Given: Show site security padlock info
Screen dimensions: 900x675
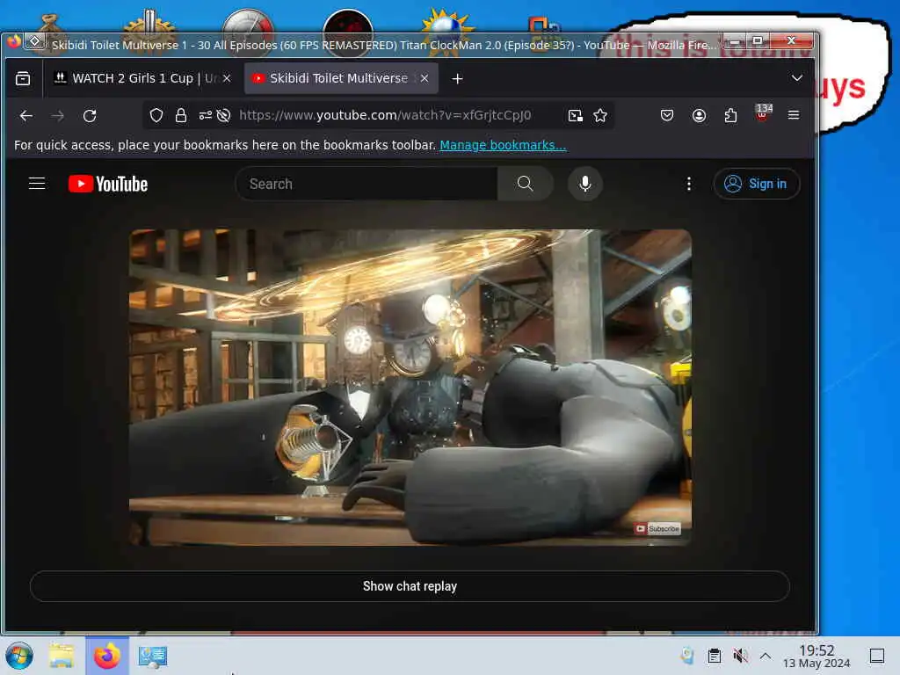Looking at the screenshot, I should pos(181,115).
